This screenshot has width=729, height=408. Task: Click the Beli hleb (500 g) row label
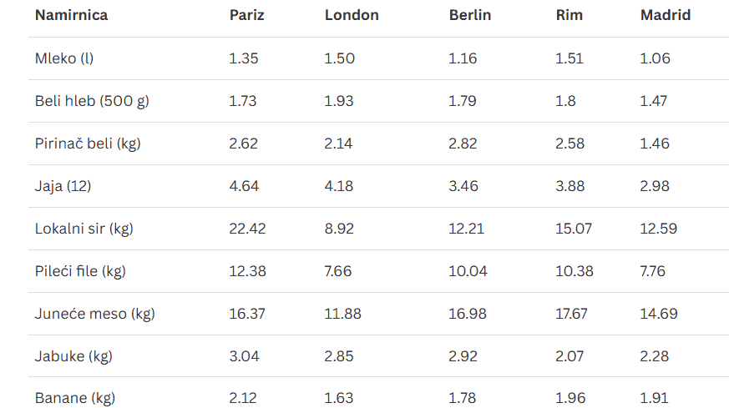tap(92, 101)
